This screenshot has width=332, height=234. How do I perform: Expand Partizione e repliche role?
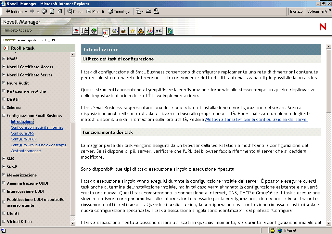(x=4, y=91)
